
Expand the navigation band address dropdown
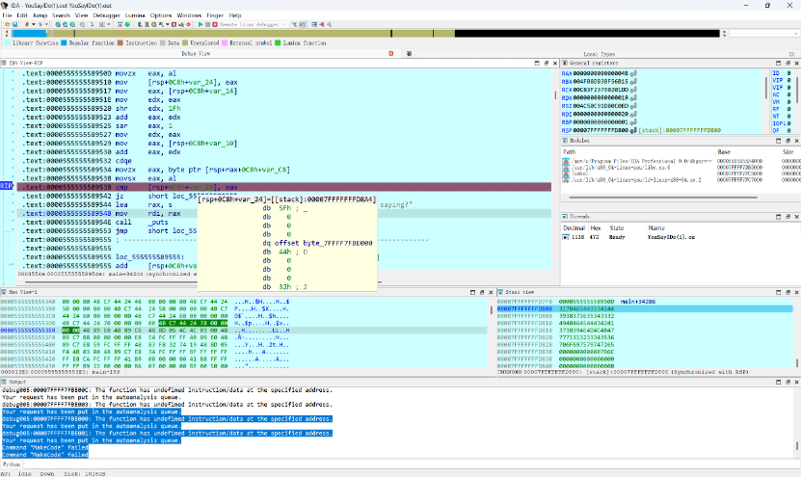tap(794, 35)
